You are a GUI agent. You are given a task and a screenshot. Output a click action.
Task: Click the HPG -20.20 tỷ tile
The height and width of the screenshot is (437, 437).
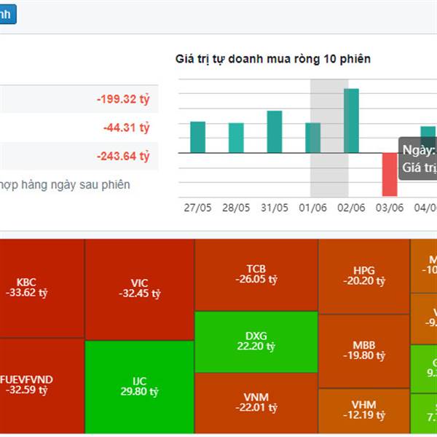pos(363,276)
